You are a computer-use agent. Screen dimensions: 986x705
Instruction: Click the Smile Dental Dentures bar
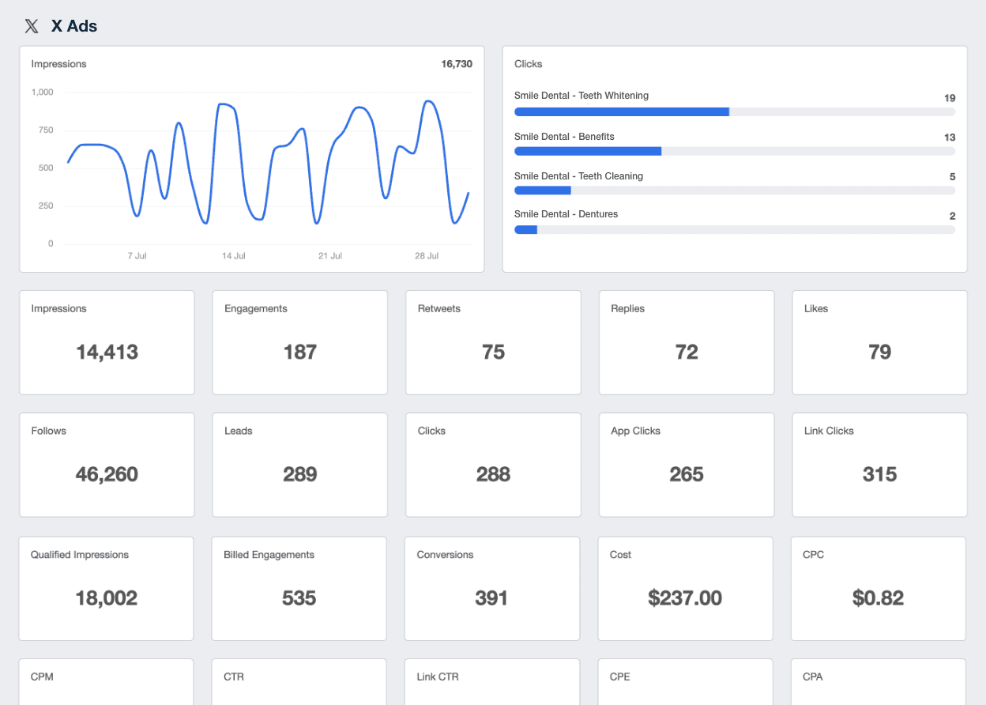734,229
